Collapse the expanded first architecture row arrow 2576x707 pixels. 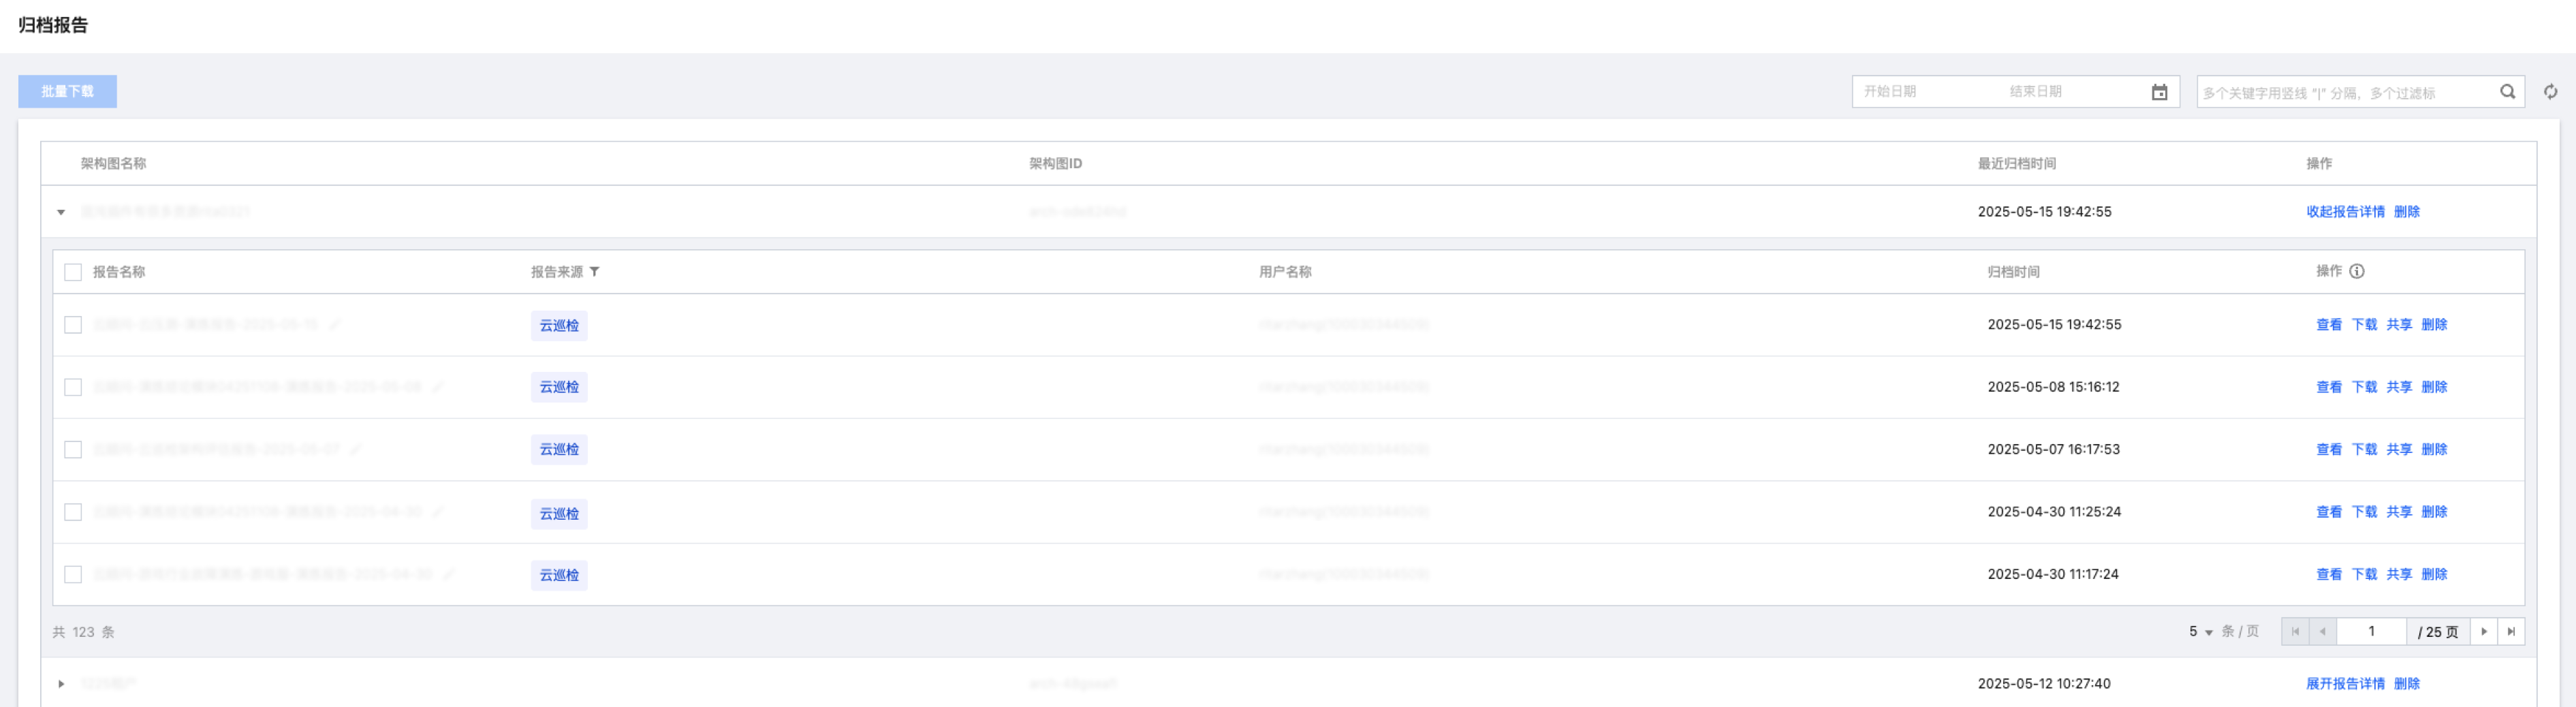click(x=61, y=212)
